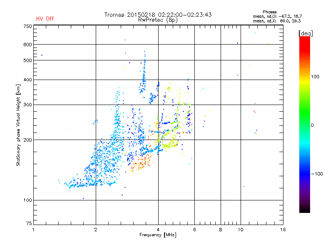Select the 'mean, sd,X: 89.0, 26.3' statistics line
This screenshot has height=250, width=333.
click(x=277, y=21)
